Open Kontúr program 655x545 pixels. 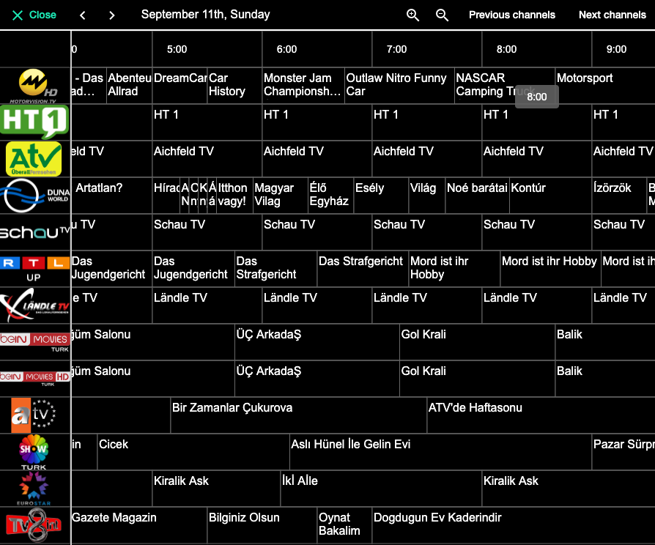[550, 196]
